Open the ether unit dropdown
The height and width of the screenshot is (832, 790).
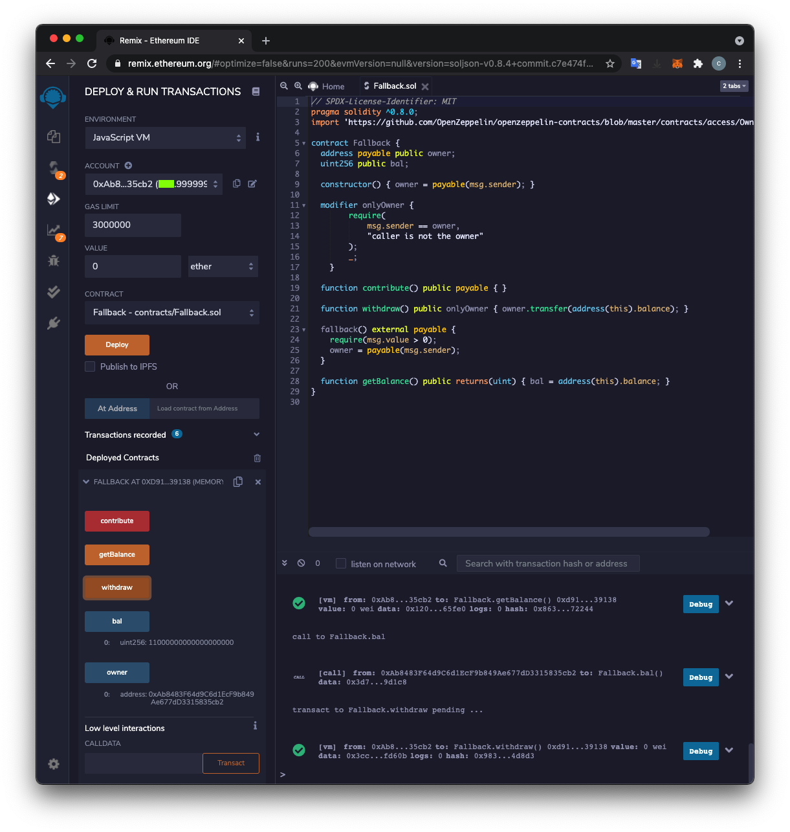pyautogui.click(x=223, y=267)
